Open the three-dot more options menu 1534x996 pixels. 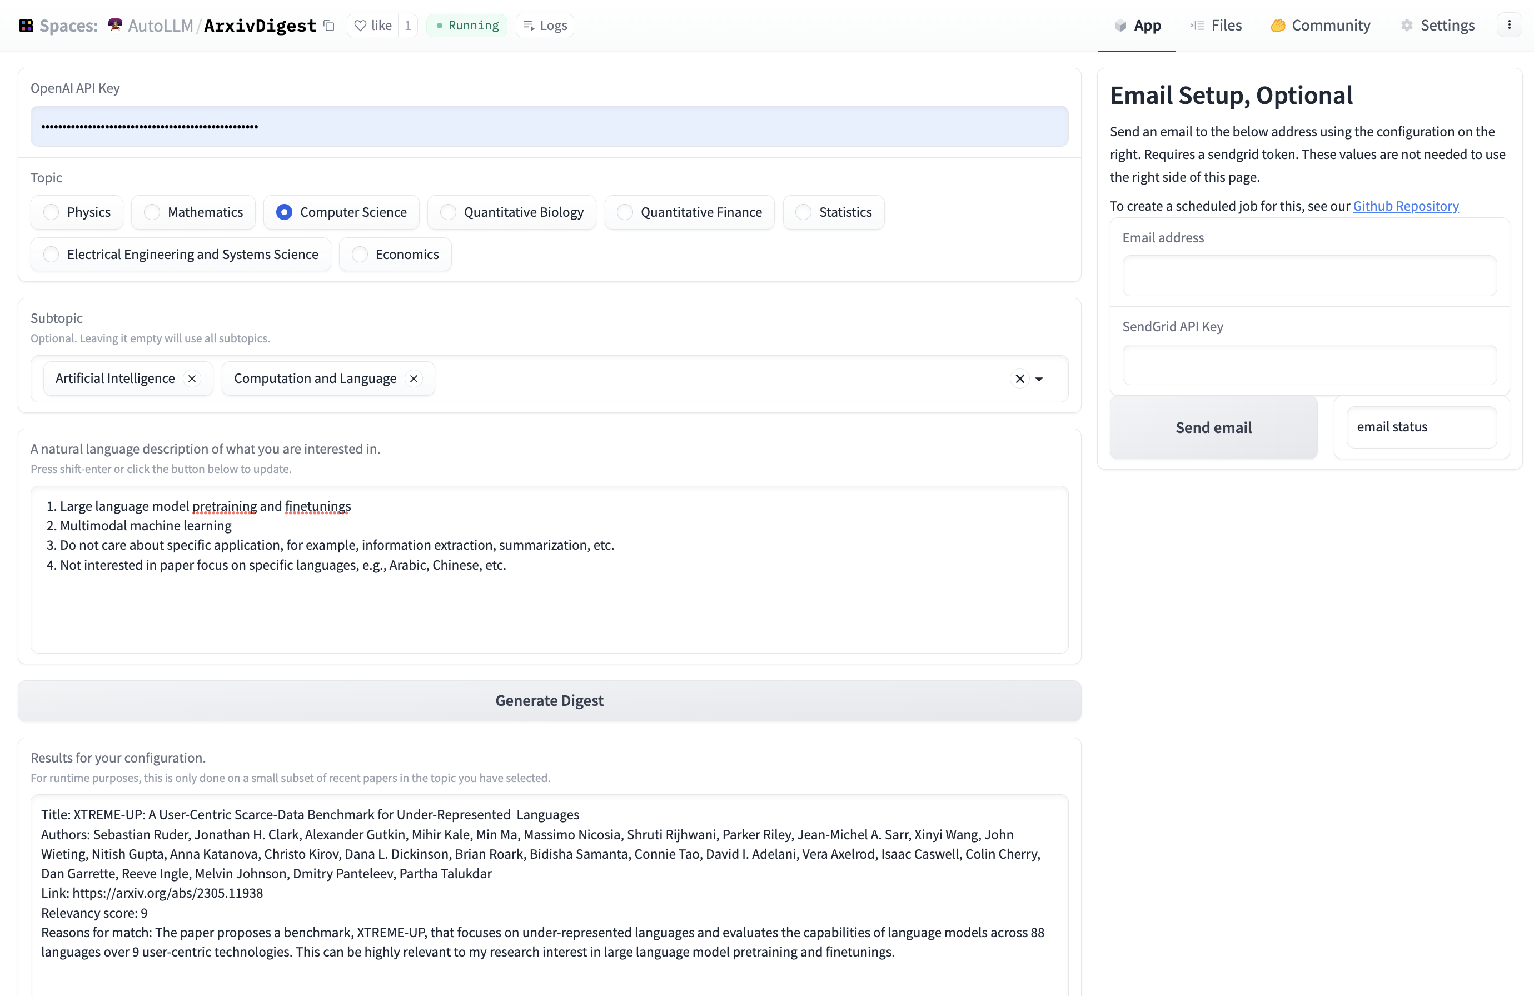[x=1508, y=25]
